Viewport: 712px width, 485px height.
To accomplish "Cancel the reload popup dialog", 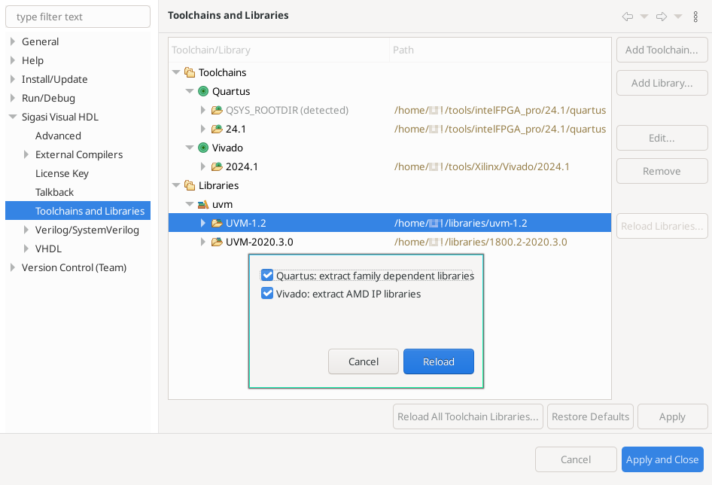I will point(364,361).
